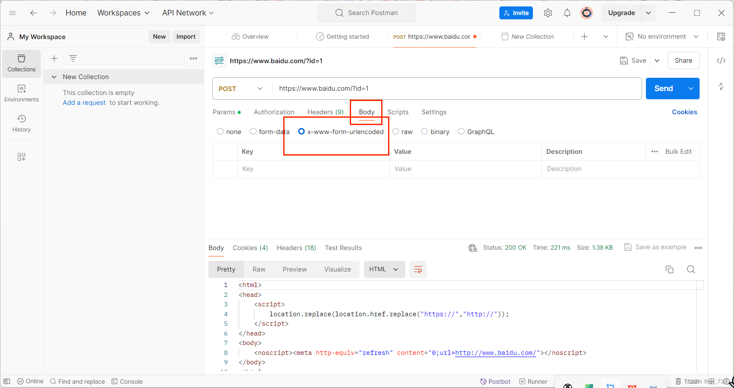Click the Collections sidebar icon

pos(21,64)
